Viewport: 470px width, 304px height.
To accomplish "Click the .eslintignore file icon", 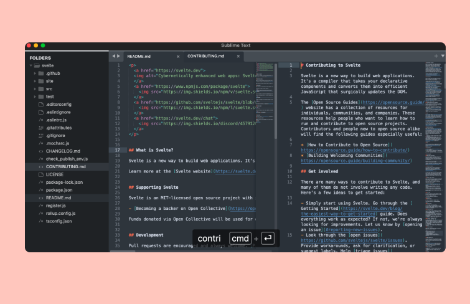I will pyautogui.click(x=41, y=112).
